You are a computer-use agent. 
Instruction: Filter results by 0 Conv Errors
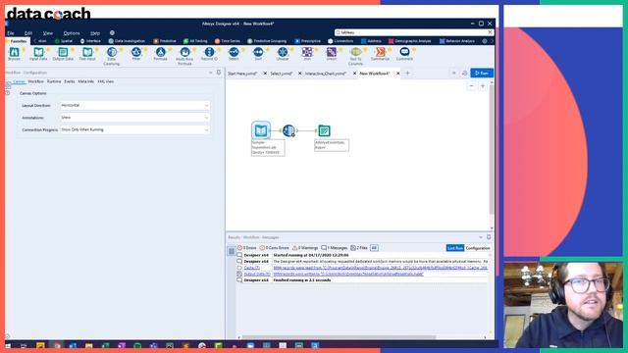point(275,248)
